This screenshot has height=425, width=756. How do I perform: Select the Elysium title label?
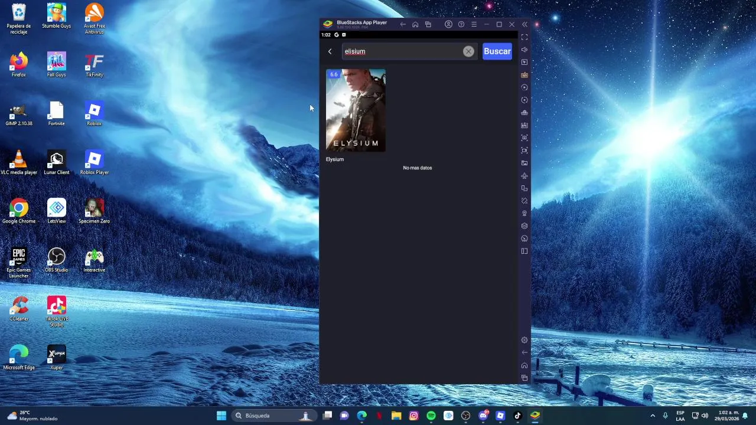[x=335, y=159]
